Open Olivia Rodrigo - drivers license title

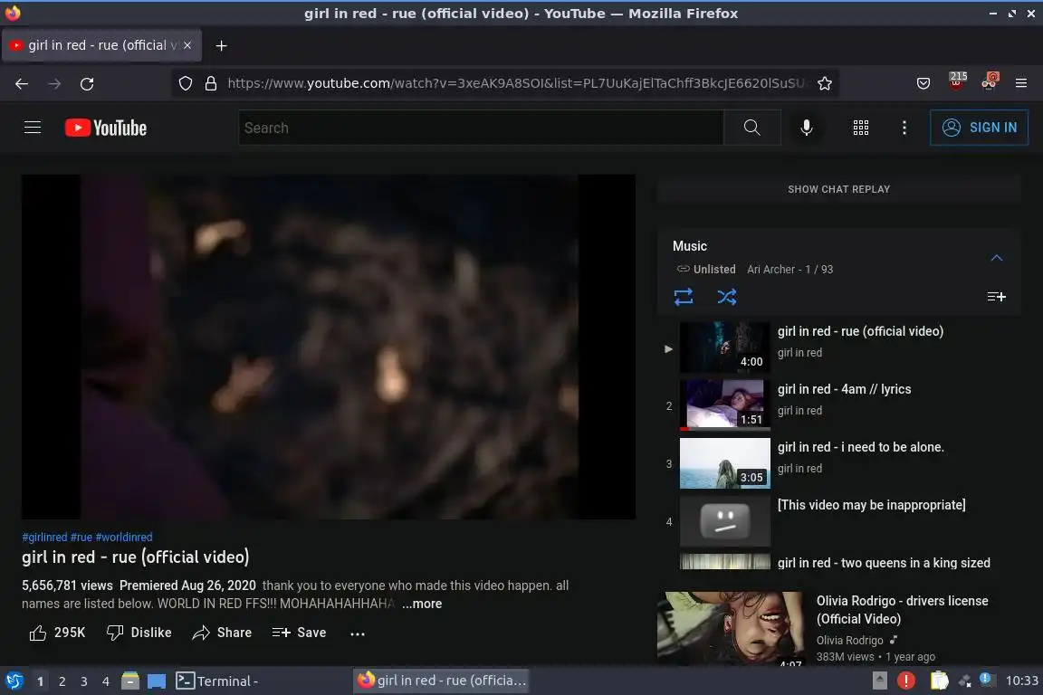click(902, 610)
